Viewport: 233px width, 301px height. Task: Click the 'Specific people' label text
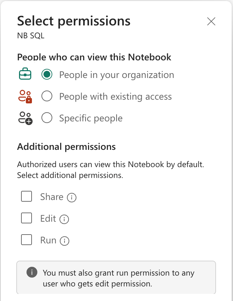pos(91,118)
